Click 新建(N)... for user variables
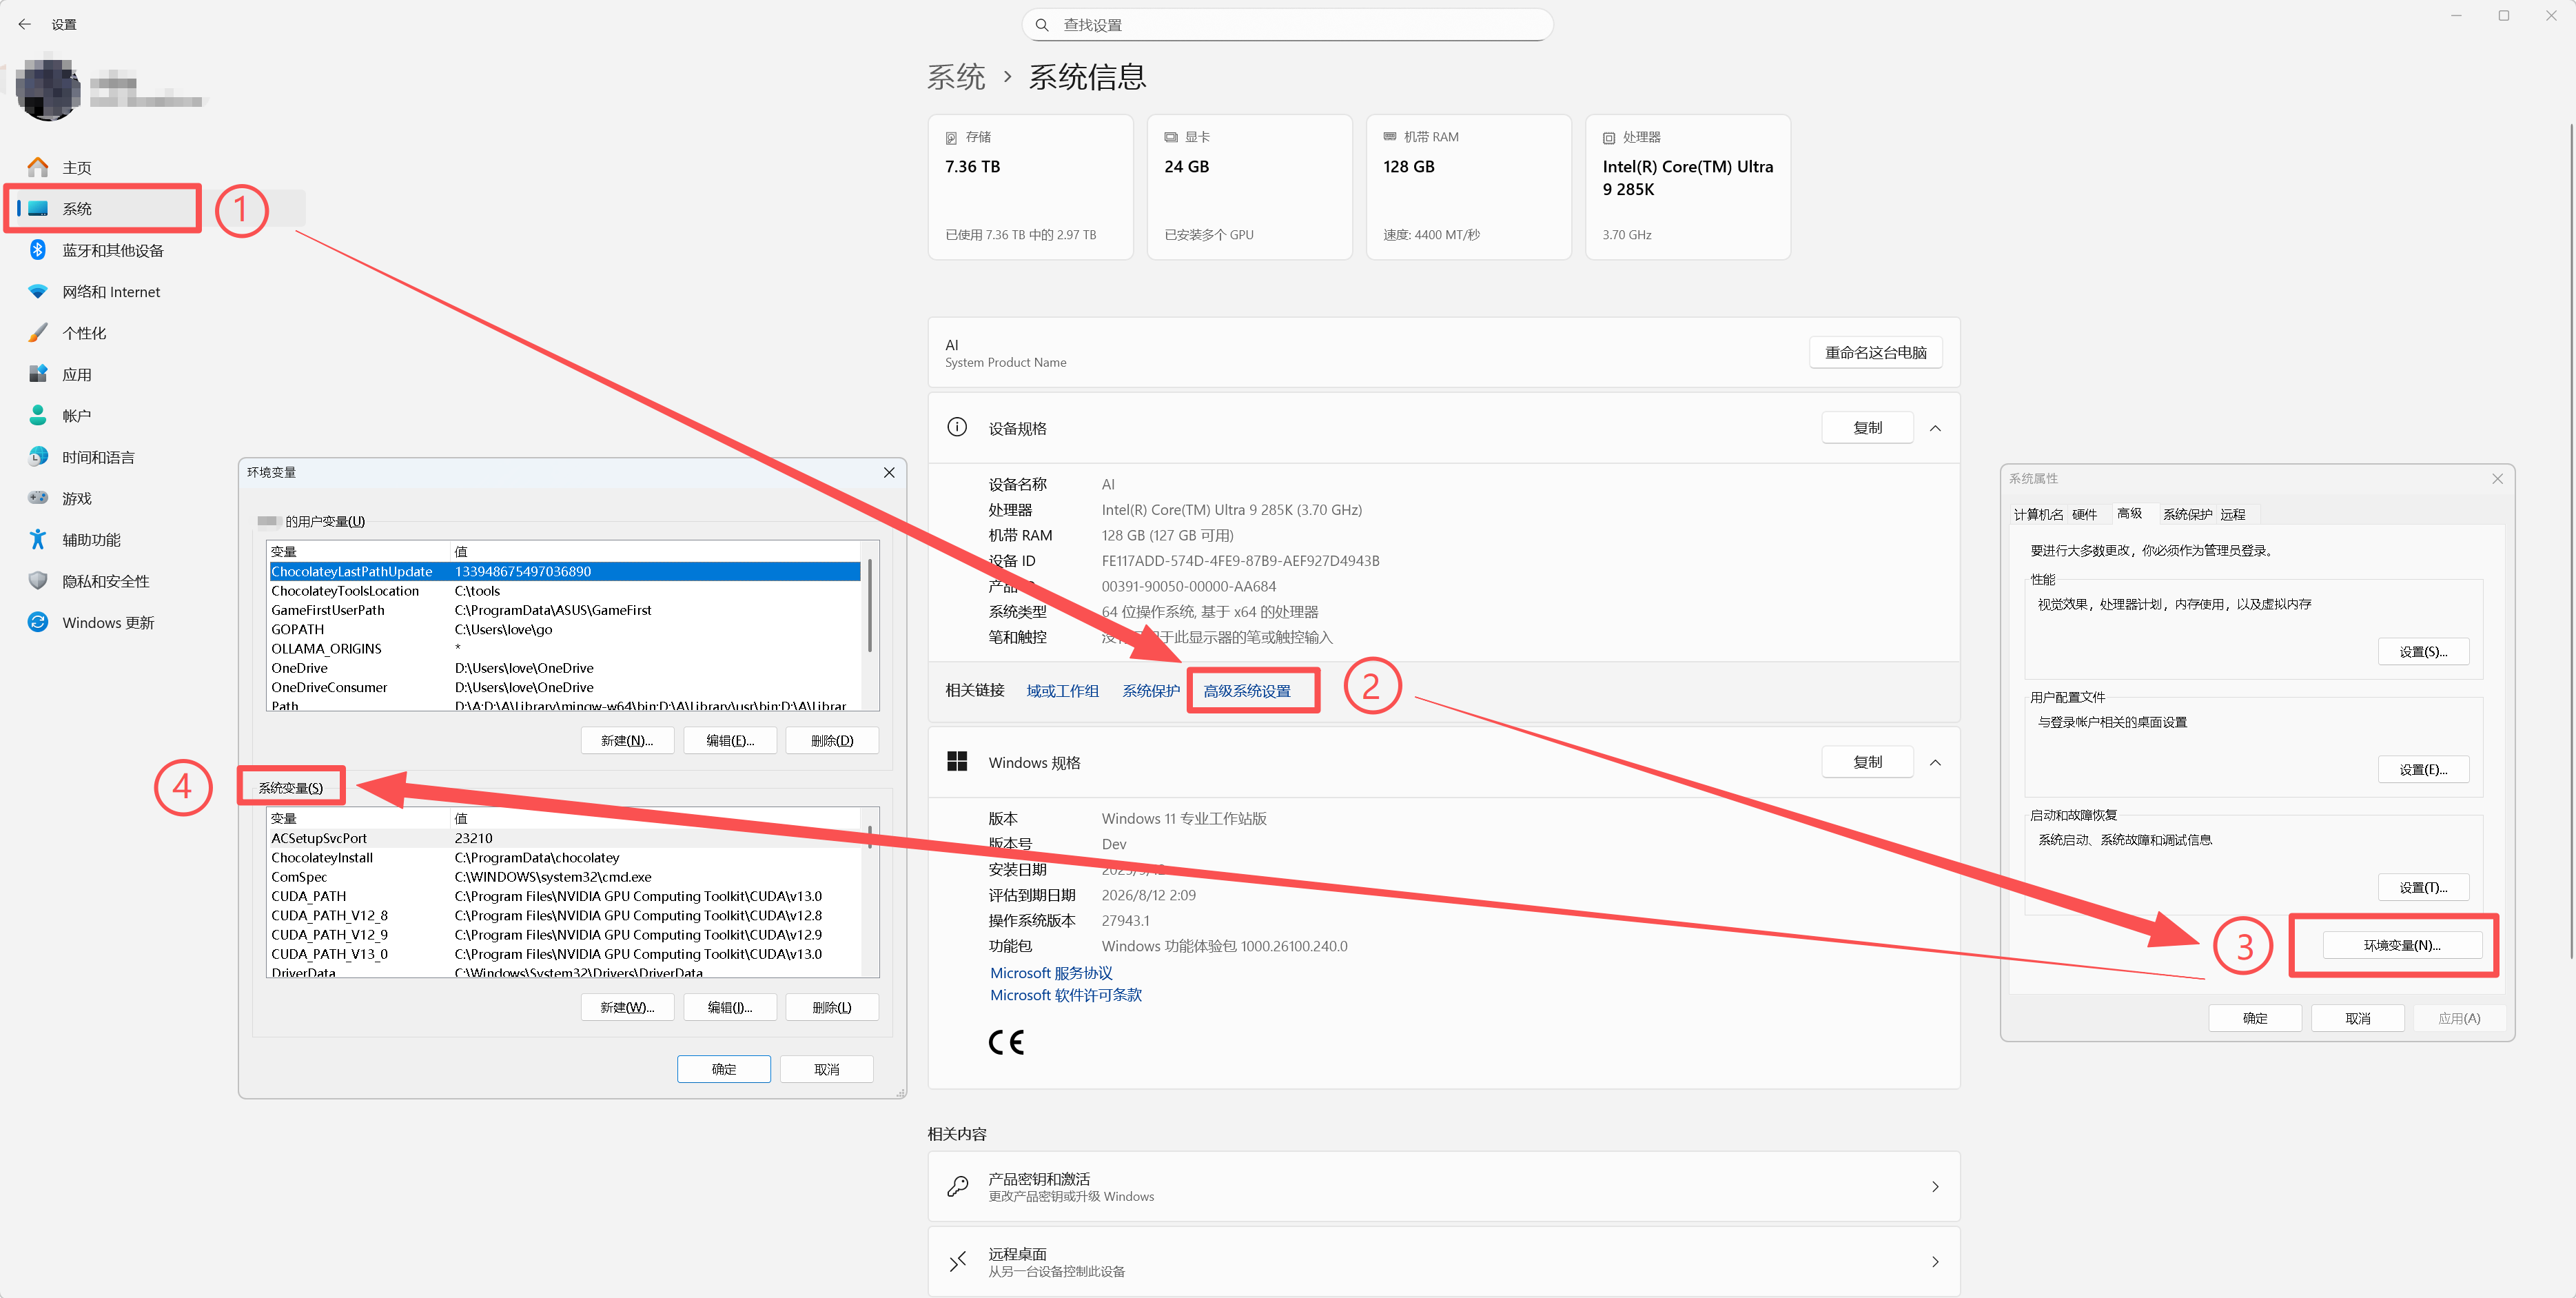2576x1298 pixels. click(x=626, y=740)
